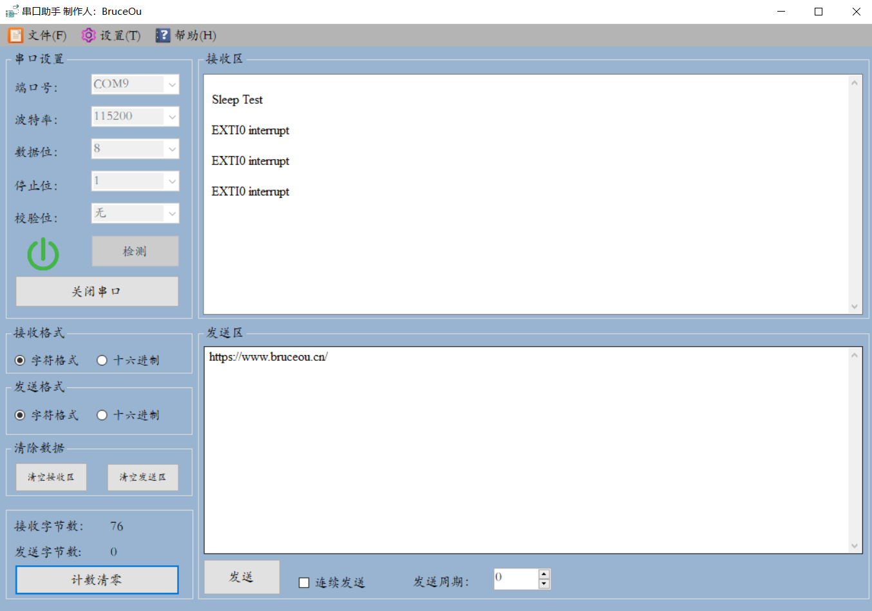
Task: Click the 计数清零 button
Action: 97,579
